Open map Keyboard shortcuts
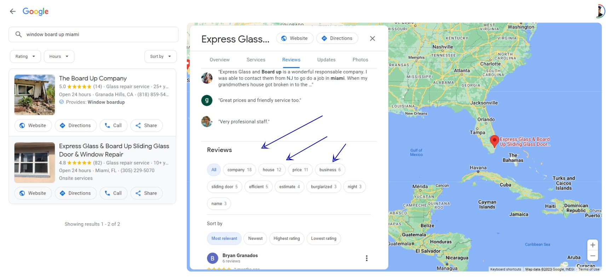Screen dimensions: 610x280 [506, 269]
